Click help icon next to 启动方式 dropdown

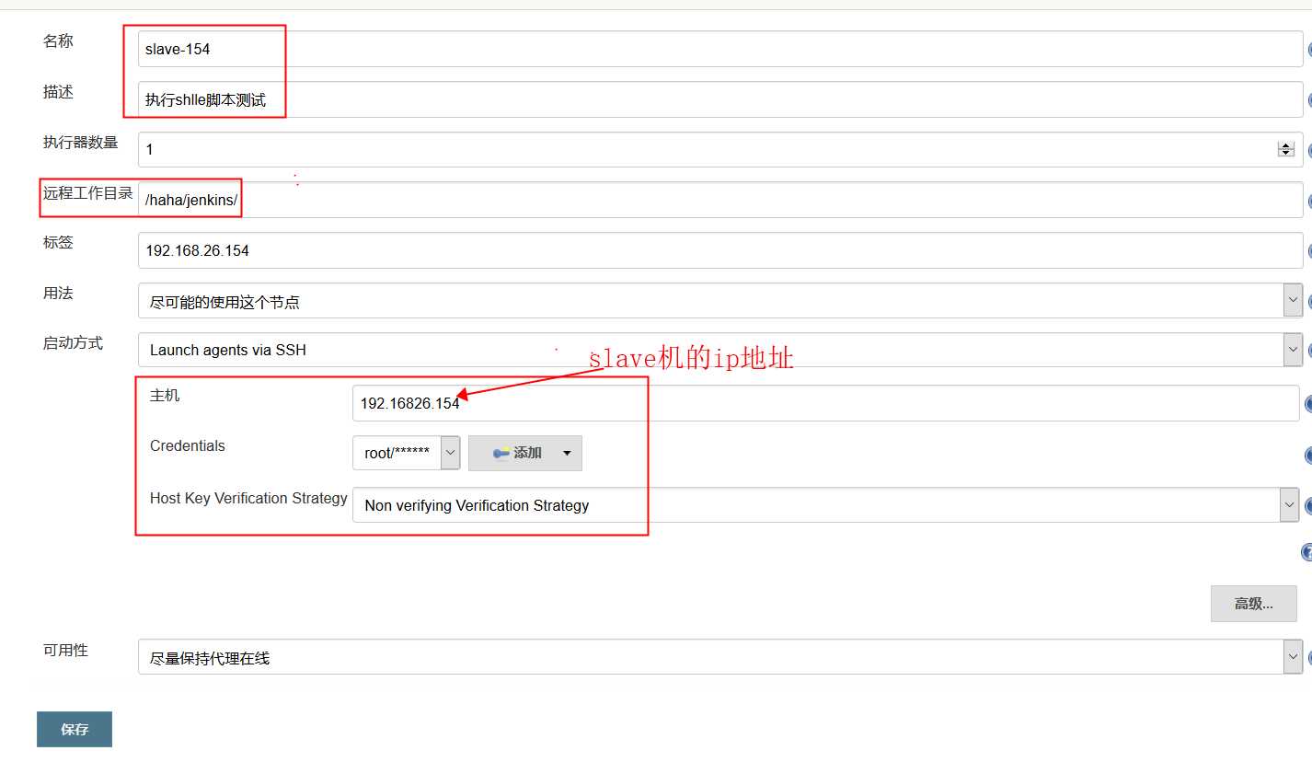tap(1309, 350)
